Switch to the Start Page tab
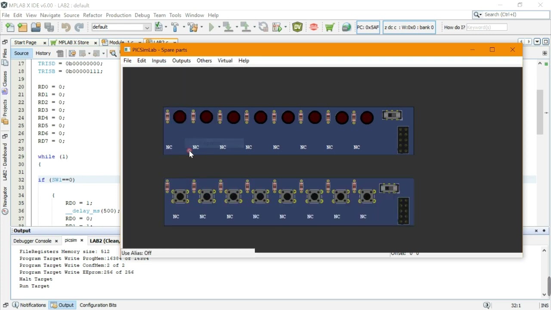 tap(25, 43)
